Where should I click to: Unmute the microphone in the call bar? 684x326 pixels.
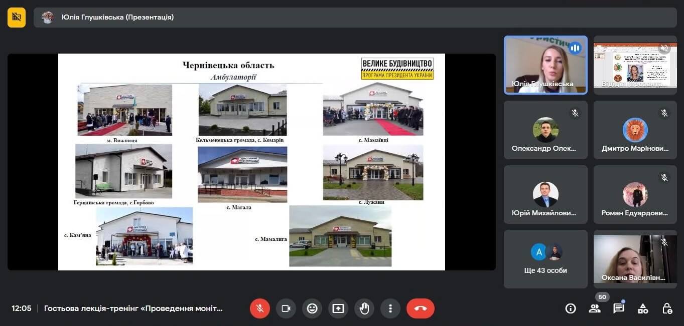(260, 308)
